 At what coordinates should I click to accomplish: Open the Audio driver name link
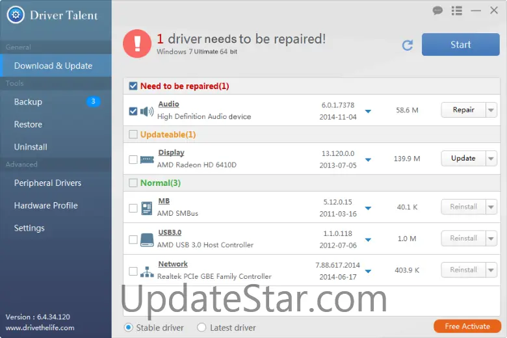tap(168, 104)
